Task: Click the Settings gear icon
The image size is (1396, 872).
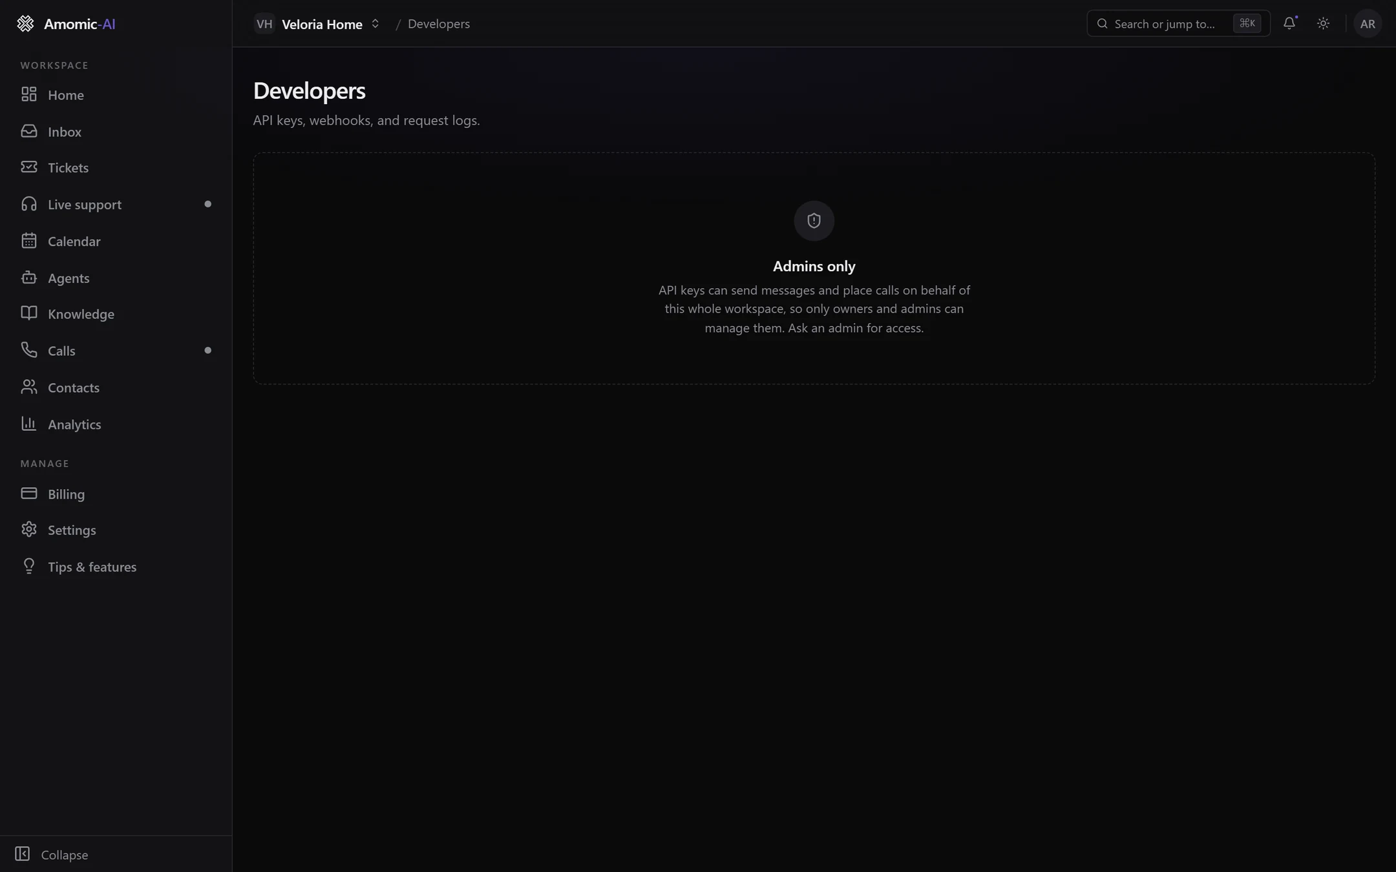Action: point(28,530)
